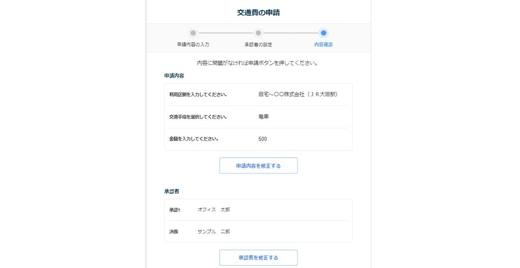Click approver name オフィス 太郎
This screenshot has height=268, width=520.
coord(214,210)
